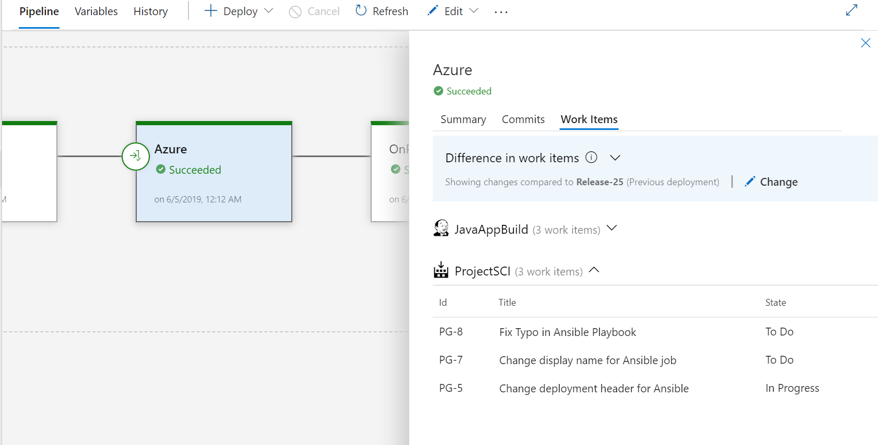Viewport: 878px width, 445px height.
Task: Click the Azure stage date 6/5/2019, 12:12 AM
Action: point(198,199)
